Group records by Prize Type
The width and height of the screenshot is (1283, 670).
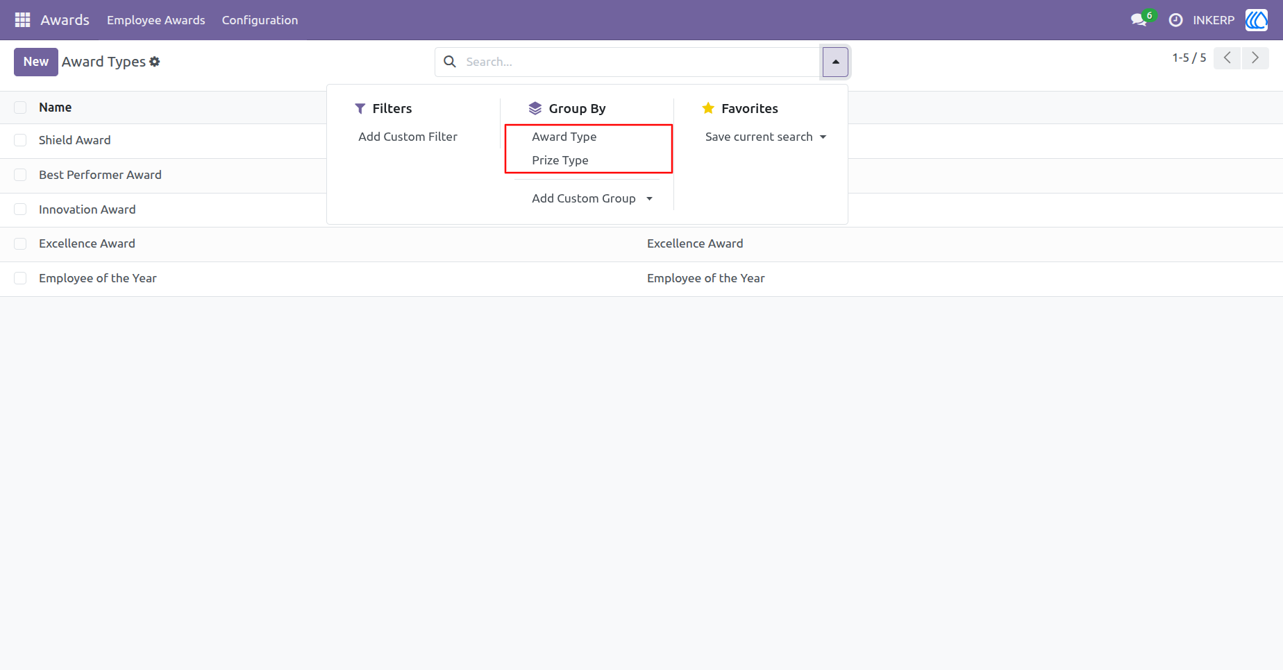560,160
